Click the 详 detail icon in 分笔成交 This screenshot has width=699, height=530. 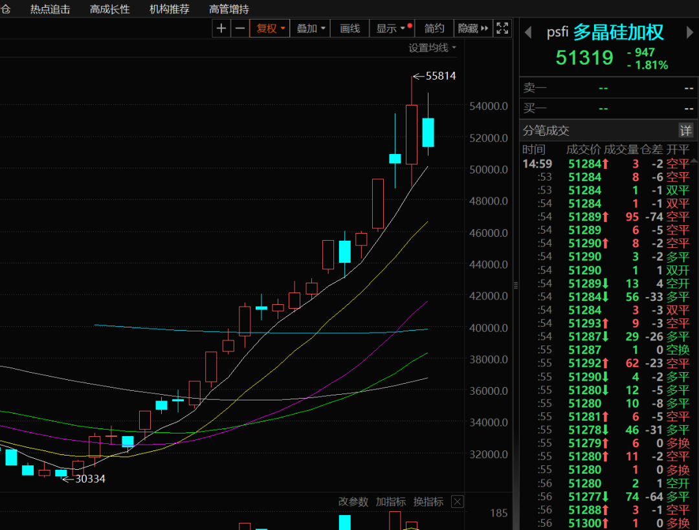685,131
